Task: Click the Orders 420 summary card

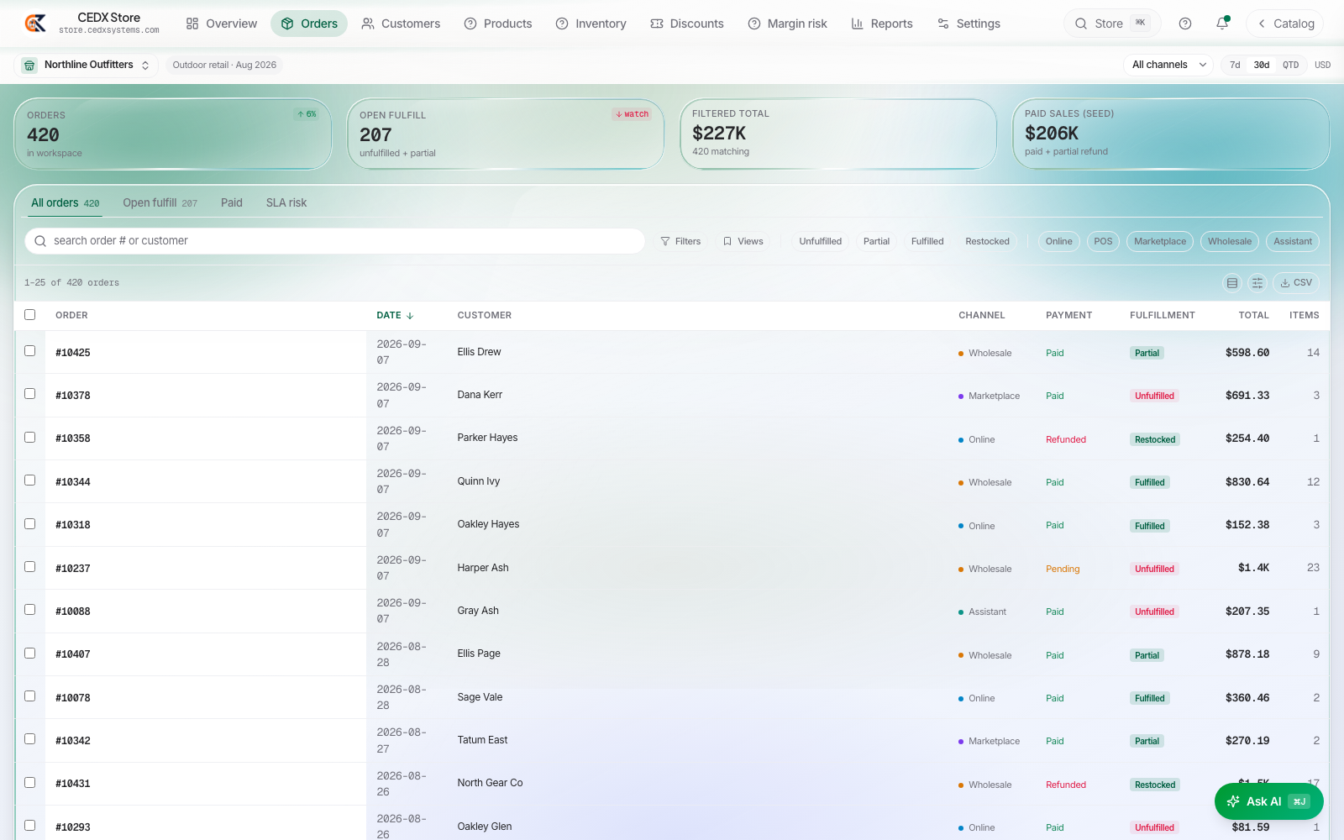Action: click(x=173, y=134)
